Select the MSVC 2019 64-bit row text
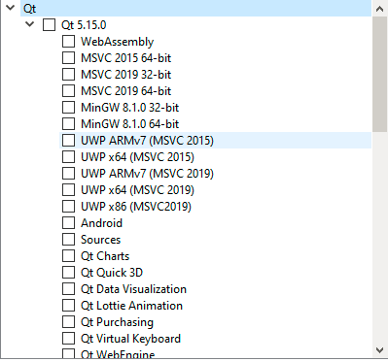 (x=125, y=91)
